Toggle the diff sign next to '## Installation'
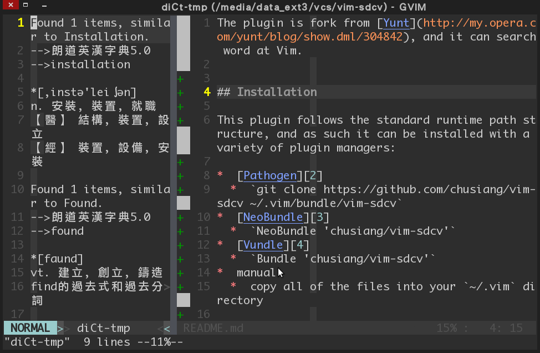This screenshot has height=353, width=540. (180, 92)
